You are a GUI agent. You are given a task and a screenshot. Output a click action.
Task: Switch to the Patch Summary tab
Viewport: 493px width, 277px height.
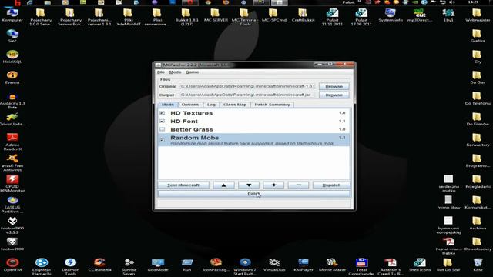click(272, 105)
